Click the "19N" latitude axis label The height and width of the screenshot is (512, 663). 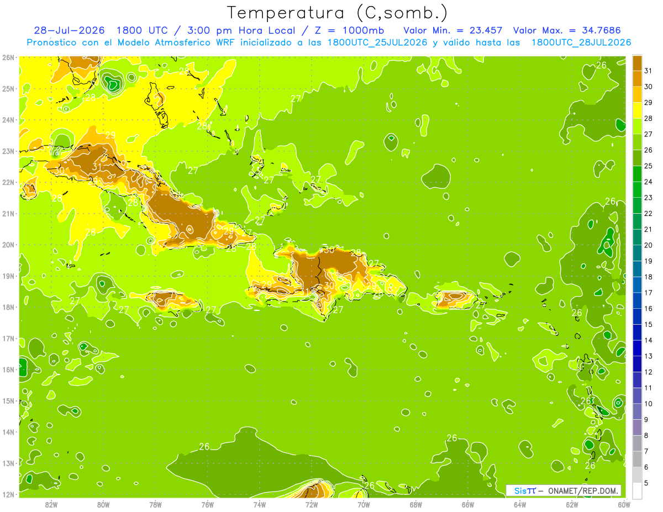8,276
